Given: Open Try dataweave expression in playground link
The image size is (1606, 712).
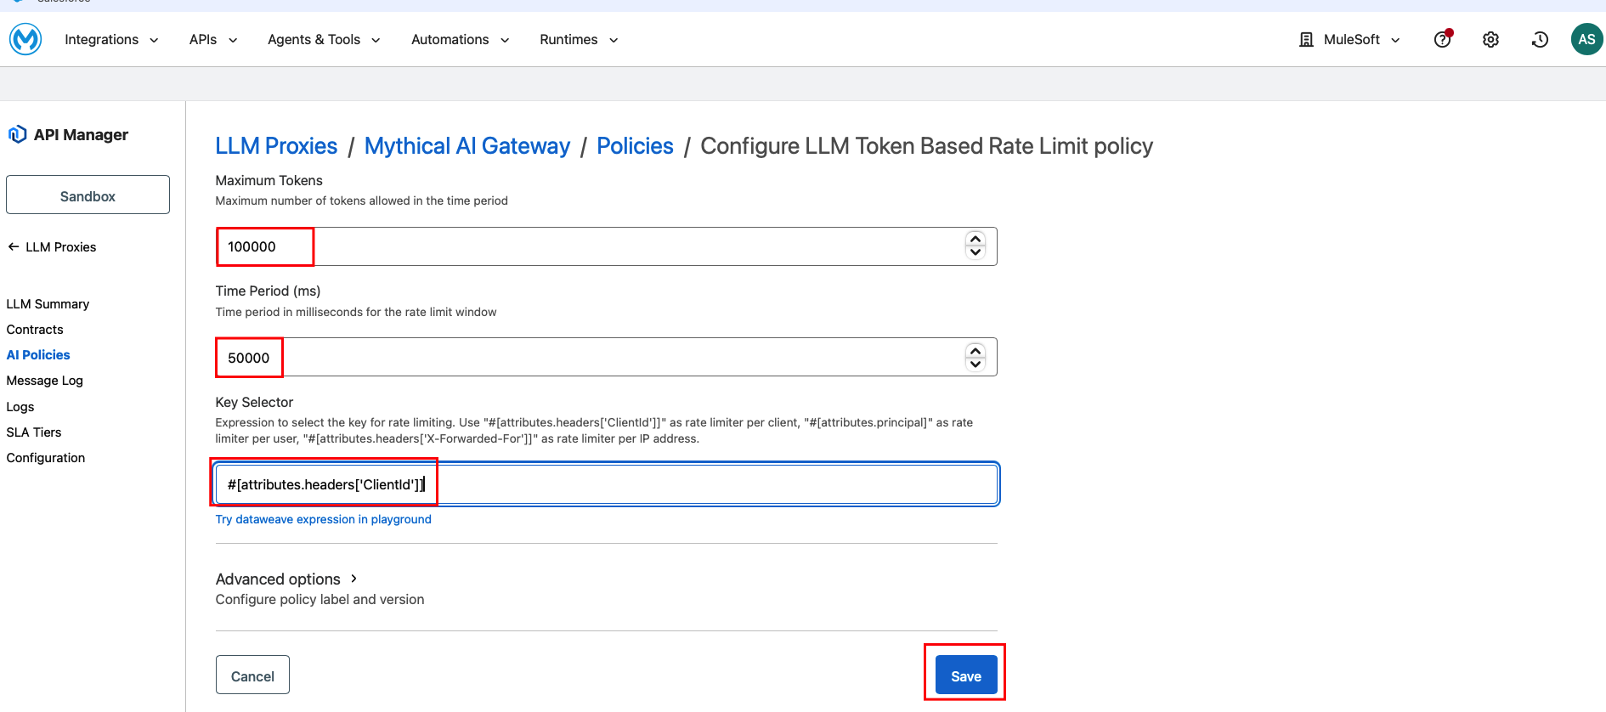Looking at the screenshot, I should coord(323,519).
